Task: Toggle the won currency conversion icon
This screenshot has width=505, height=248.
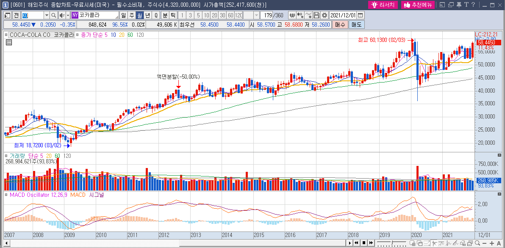Action: click(292, 15)
